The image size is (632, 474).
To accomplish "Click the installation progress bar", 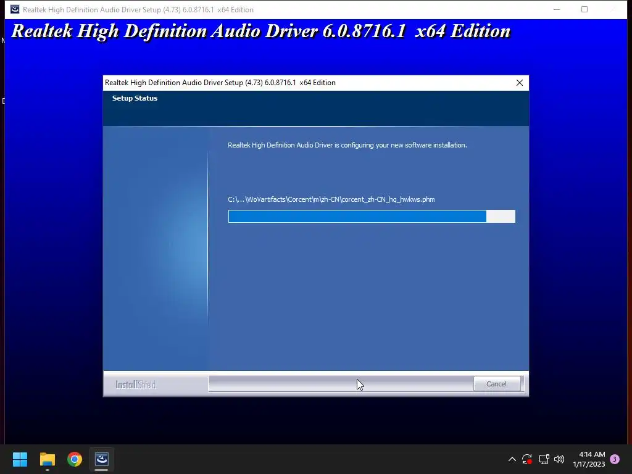I will (372, 217).
